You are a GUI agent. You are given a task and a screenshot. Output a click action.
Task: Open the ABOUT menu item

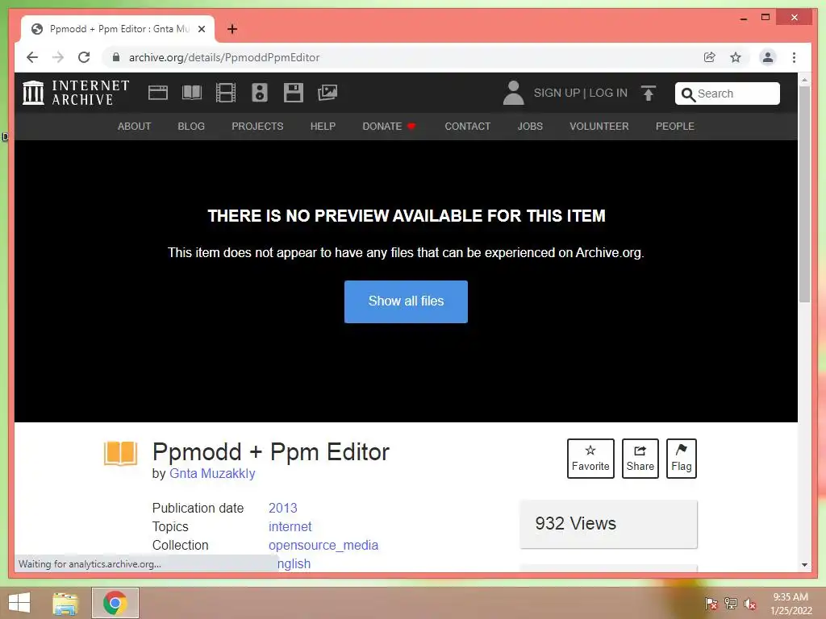pos(135,127)
